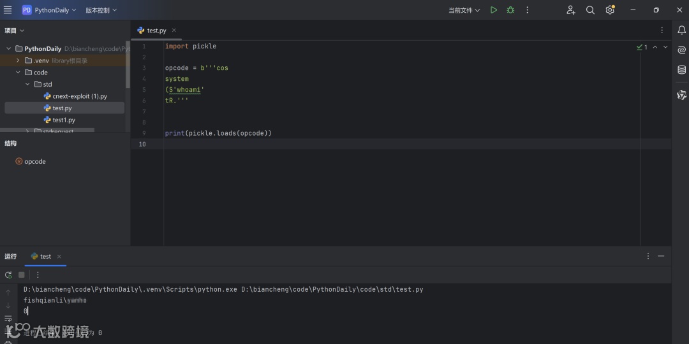This screenshot has width=689, height=344.
Task: Open the code-with-me add user icon
Action: pos(570,10)
